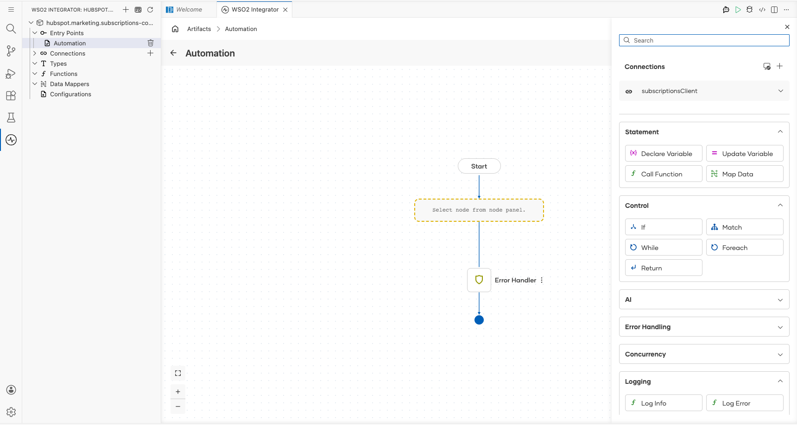Zoom out of the diagram
Screen dimensions: 797x425
click(x=178, y=406)
